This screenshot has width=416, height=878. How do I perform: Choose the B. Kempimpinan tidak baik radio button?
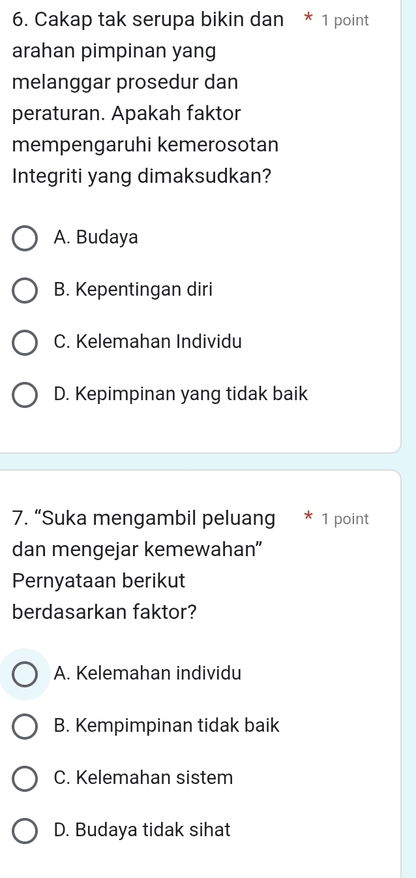(25, 726)
